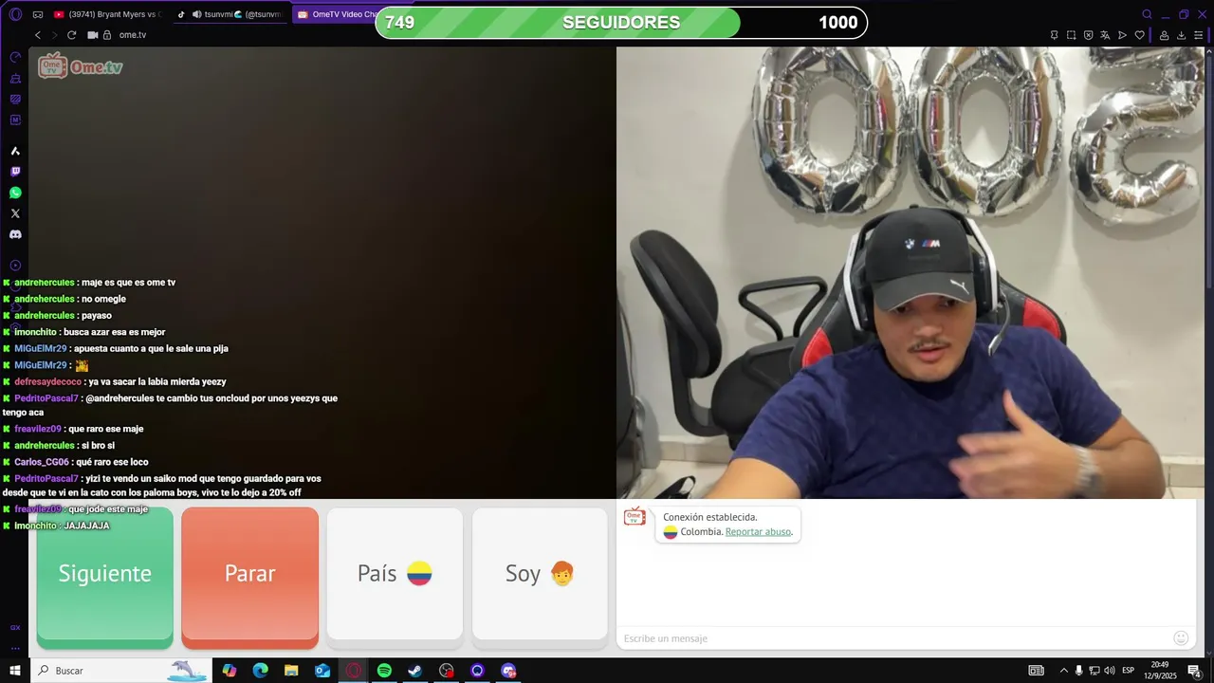Click the red Parar button
Screen dimensions: 1214x683
[x=250, y=578]
